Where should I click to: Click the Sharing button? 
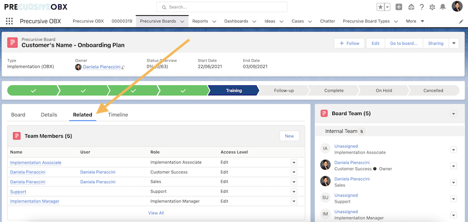tap(435, 43)
